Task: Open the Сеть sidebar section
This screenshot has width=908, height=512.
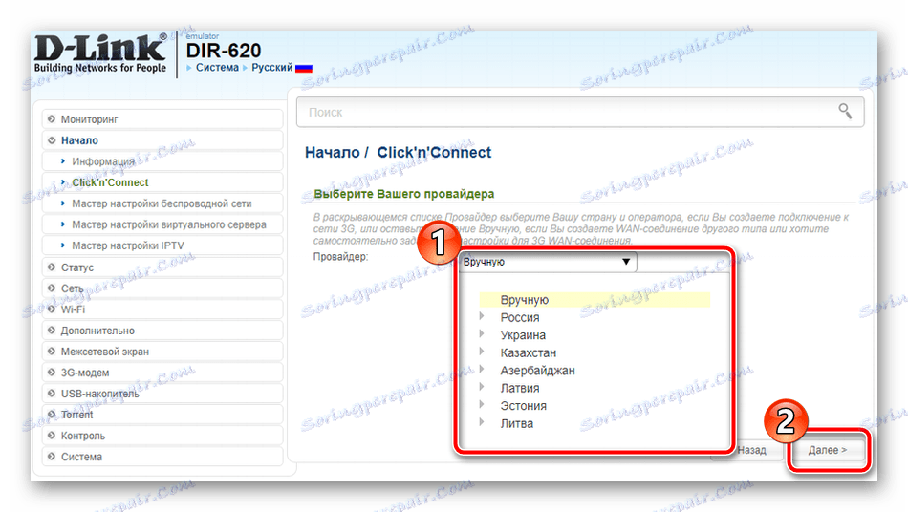Action: (162, 288)
